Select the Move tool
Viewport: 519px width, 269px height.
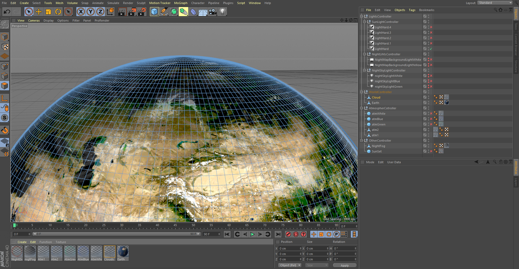point(38,12)
